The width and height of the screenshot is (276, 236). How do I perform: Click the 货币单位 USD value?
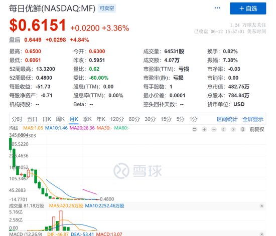click(239, 104)
